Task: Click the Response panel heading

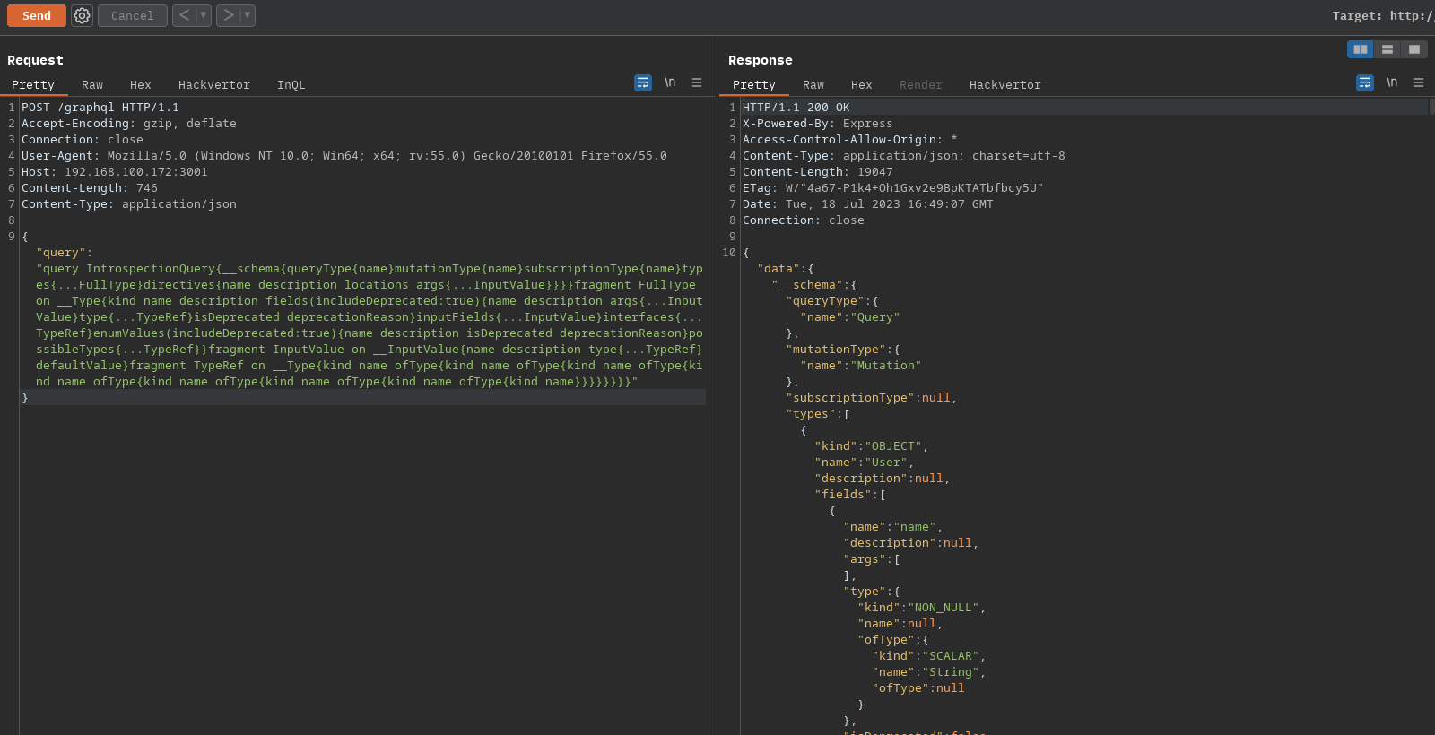Action: (x=761, y=60)
